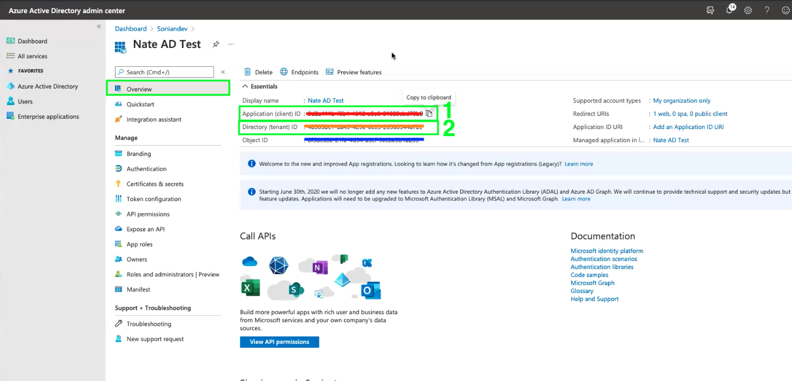This screenshot has height=381, width=792.
Task: Click the Authentication icon in Manage
Action: click(118, 169)
